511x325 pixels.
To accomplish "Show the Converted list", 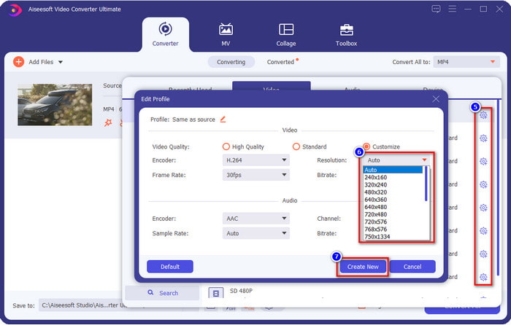I will tap(280, 62).
